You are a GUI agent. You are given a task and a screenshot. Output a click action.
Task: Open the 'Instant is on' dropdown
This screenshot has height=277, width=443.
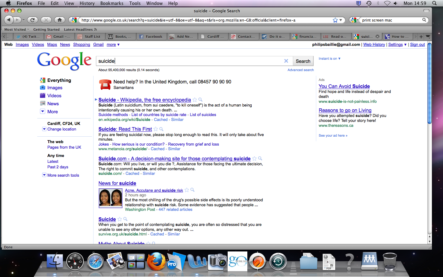[329, 58]
